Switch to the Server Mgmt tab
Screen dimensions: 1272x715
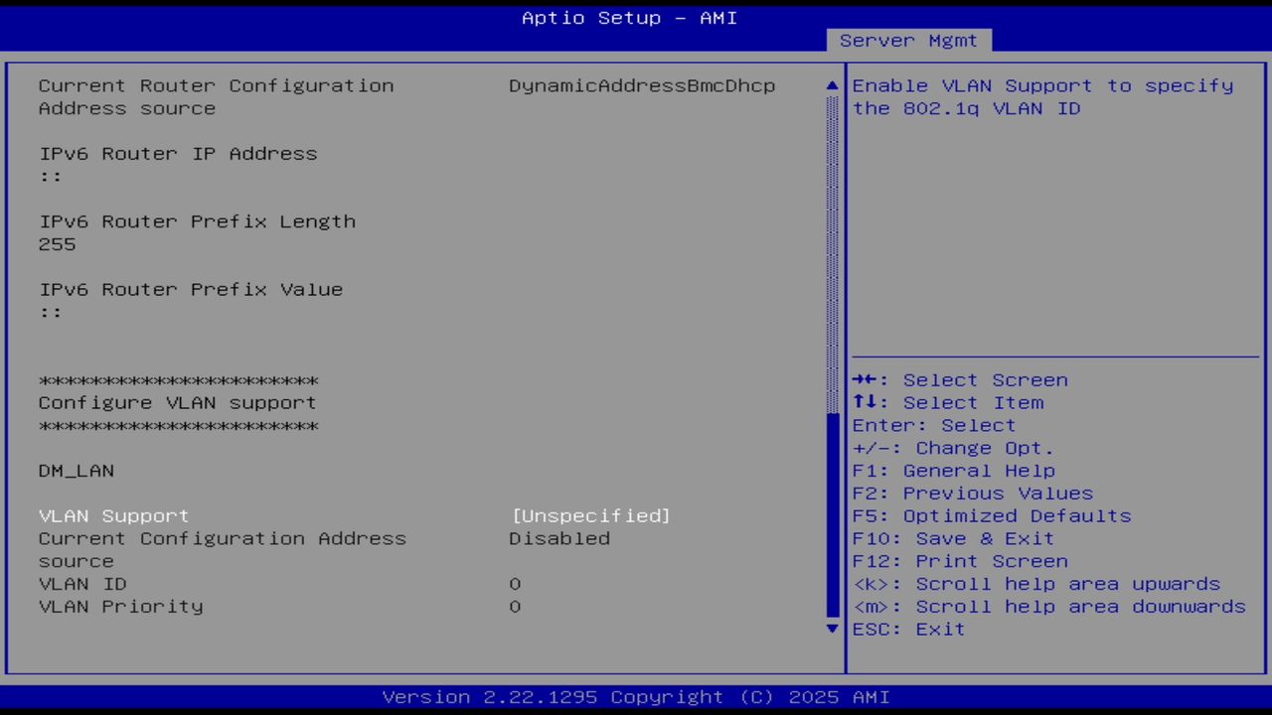tap(906, 40)
